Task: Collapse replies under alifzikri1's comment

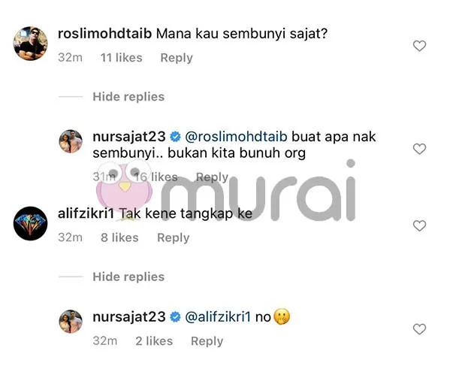Action: pos(128,277)
